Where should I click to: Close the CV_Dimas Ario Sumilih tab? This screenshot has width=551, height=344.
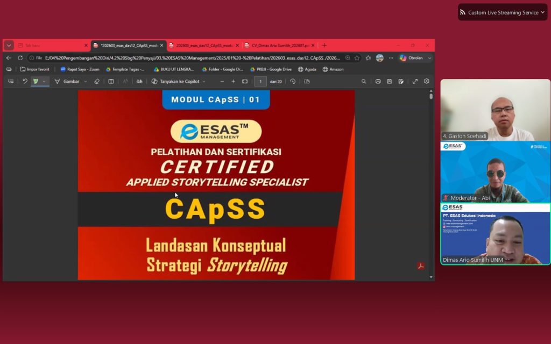click(313, 45)
